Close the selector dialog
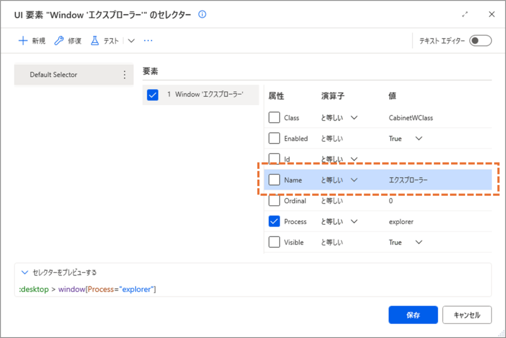This screenshot has width=506, height=338. [492, 14]
